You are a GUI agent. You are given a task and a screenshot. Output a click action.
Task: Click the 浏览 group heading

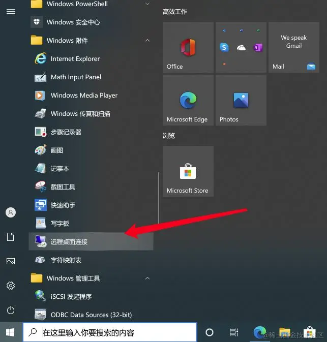coord(169,136)
